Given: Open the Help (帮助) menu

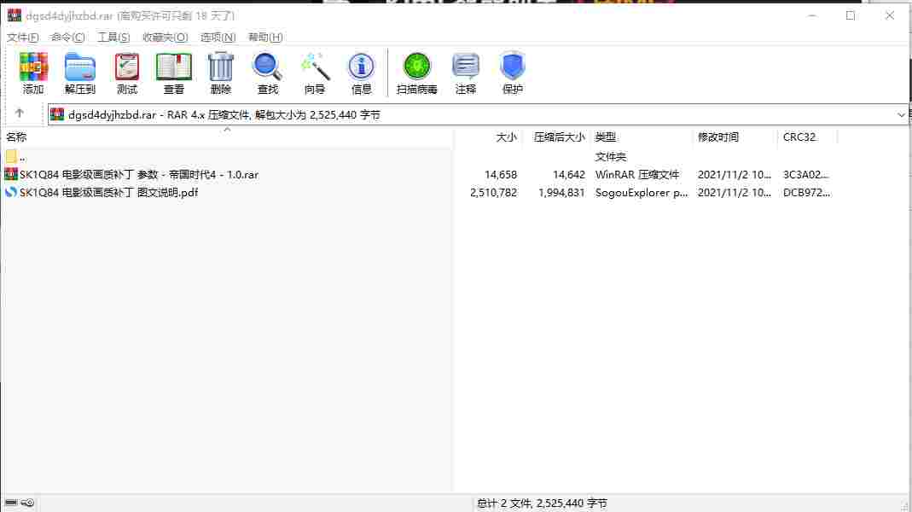Looking at the screenshot, I should click(x=265, y=38).
